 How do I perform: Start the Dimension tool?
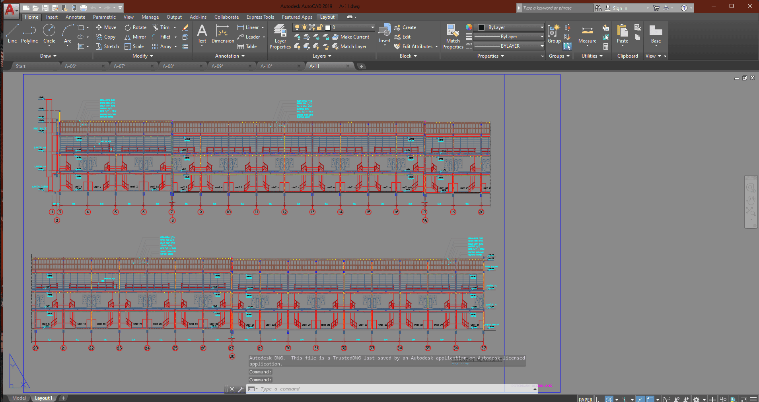point(223,34)
